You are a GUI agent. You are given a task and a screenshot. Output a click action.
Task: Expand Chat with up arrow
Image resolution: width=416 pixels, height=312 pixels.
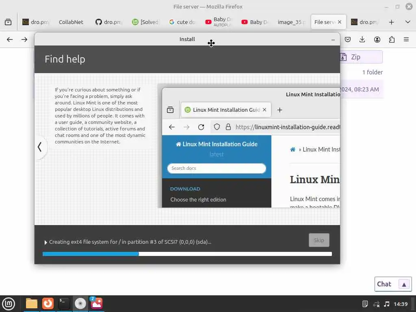coord(404,284)
